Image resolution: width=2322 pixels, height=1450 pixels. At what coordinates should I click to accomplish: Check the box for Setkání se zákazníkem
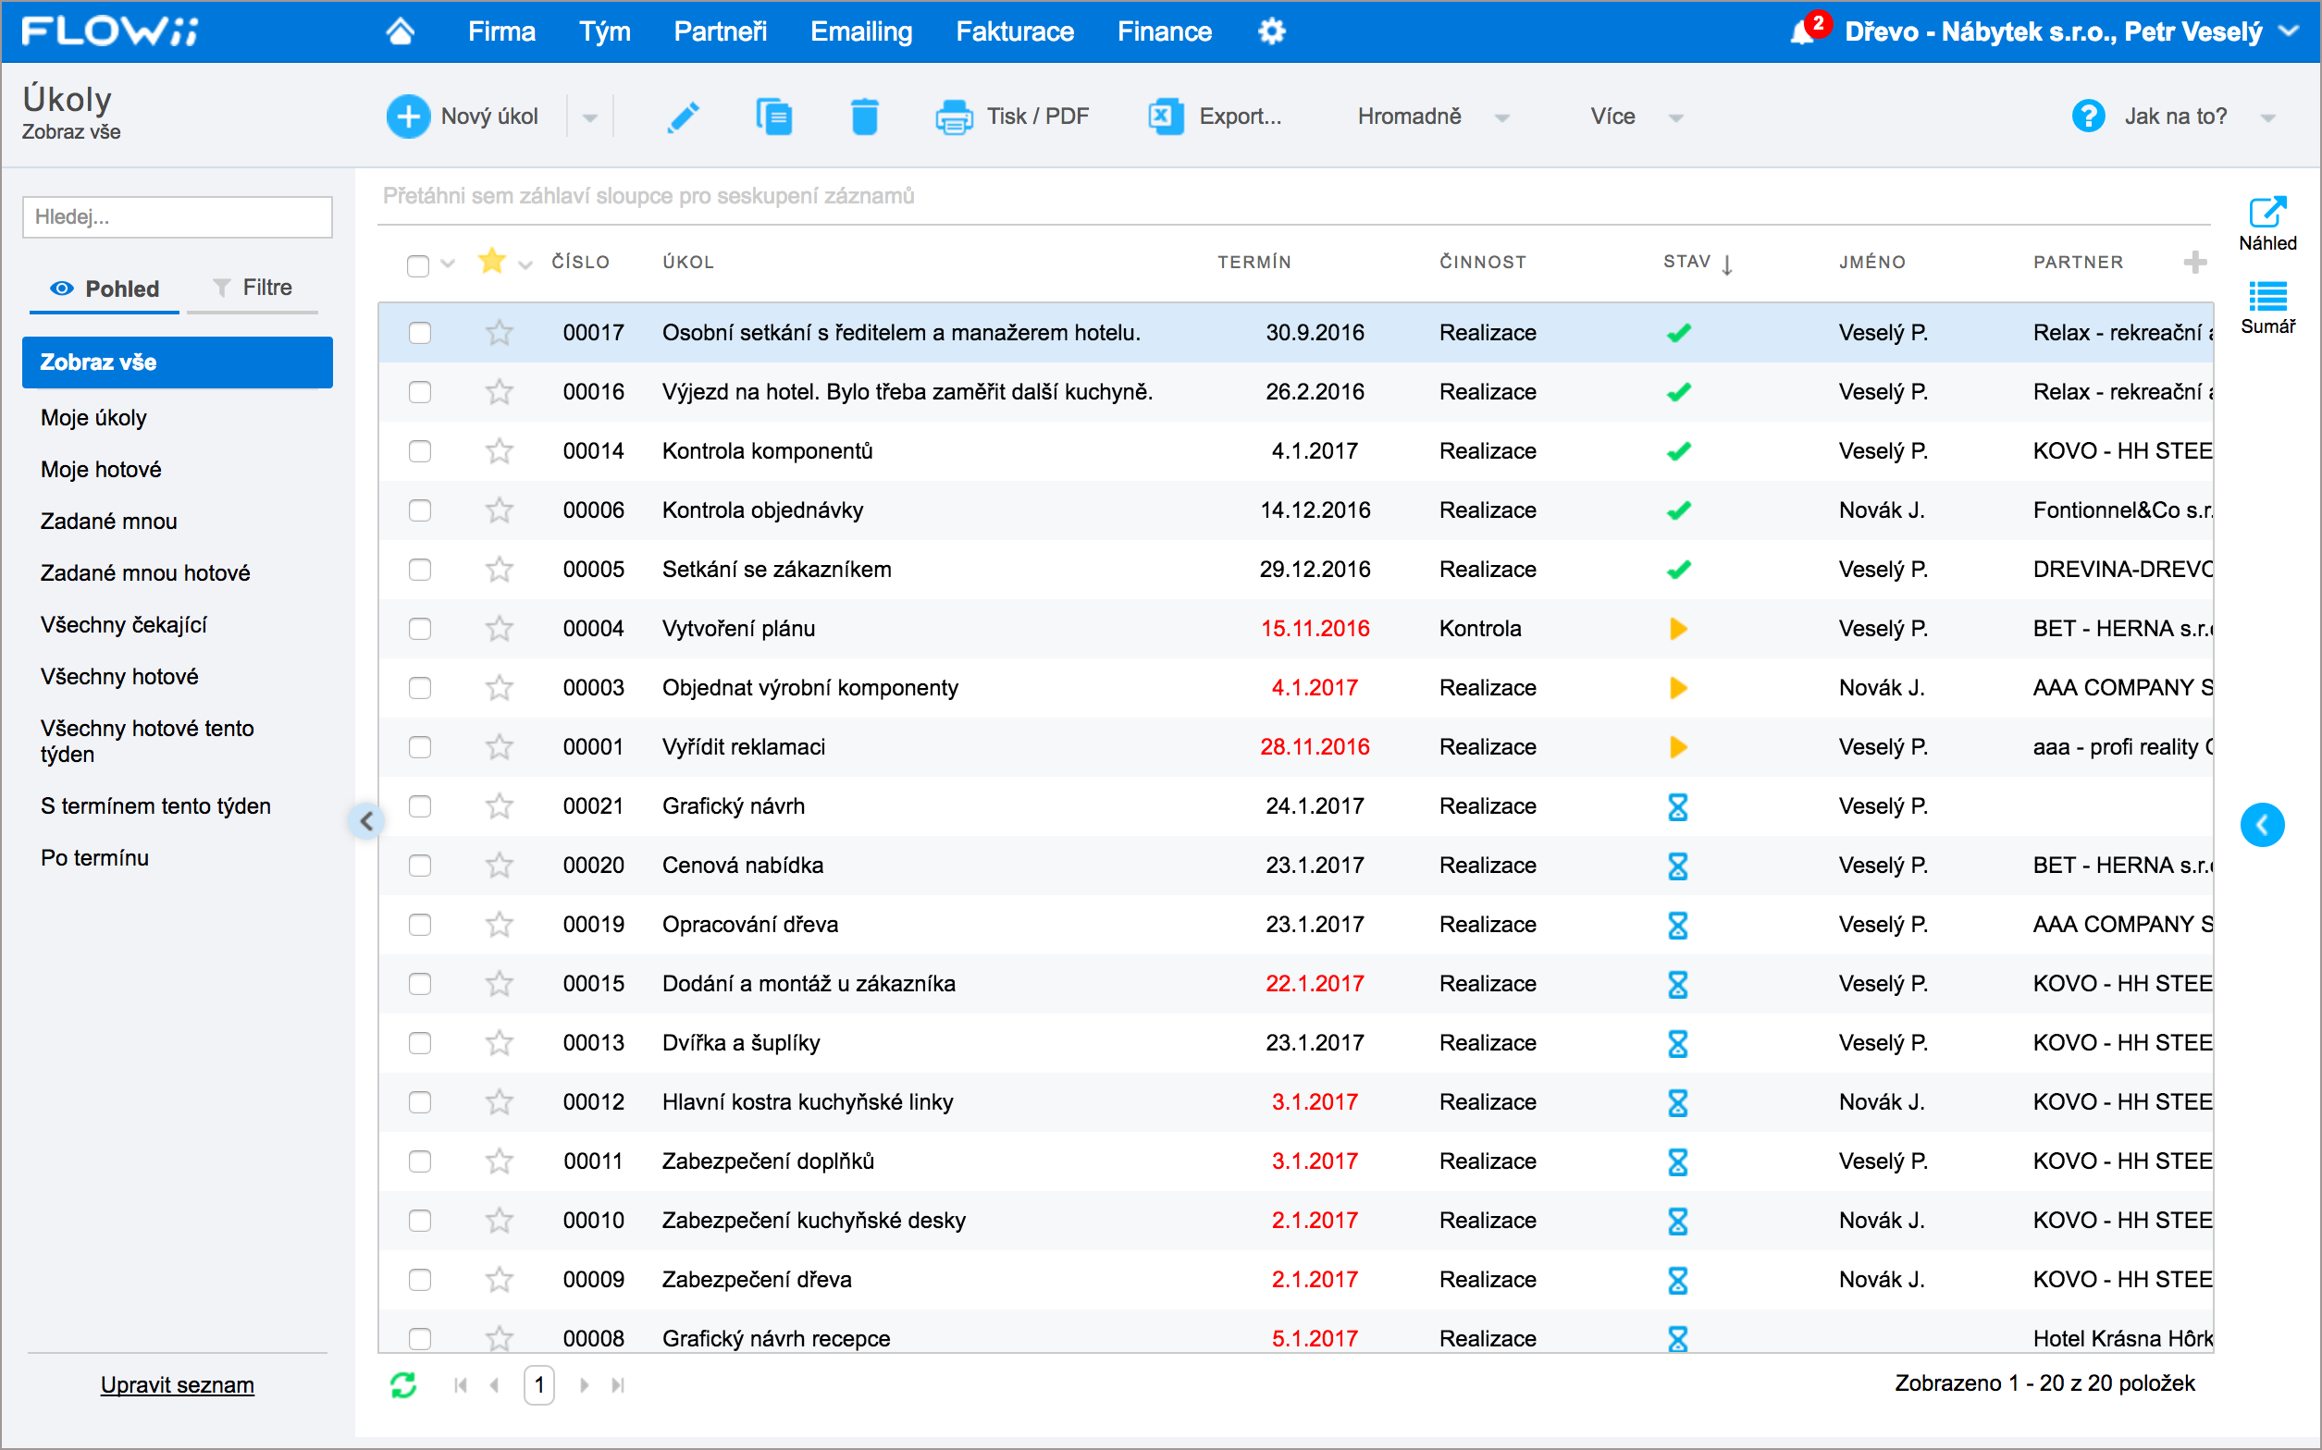(x=419, y=570)
